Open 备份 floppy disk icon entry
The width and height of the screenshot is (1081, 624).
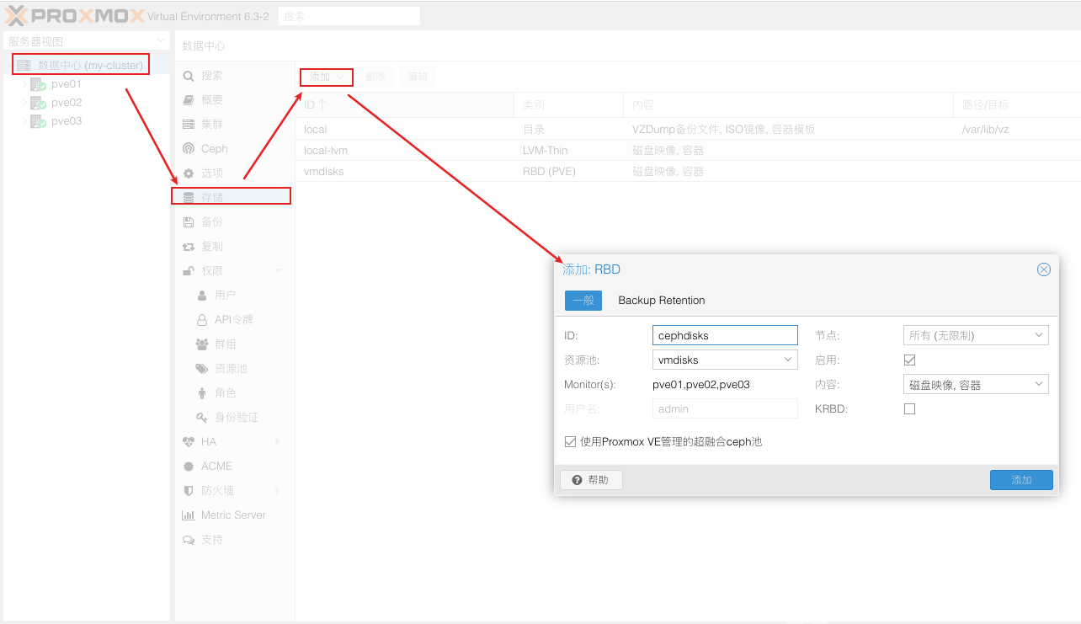click(189, 222)
